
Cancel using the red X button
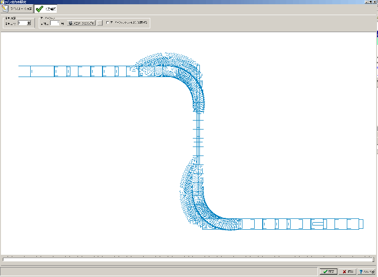pyautogui.click(x=347, y=272)
